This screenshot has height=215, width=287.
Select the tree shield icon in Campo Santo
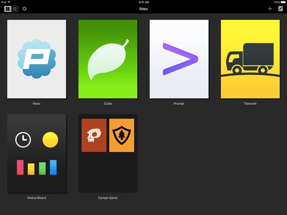click(122, 135)
